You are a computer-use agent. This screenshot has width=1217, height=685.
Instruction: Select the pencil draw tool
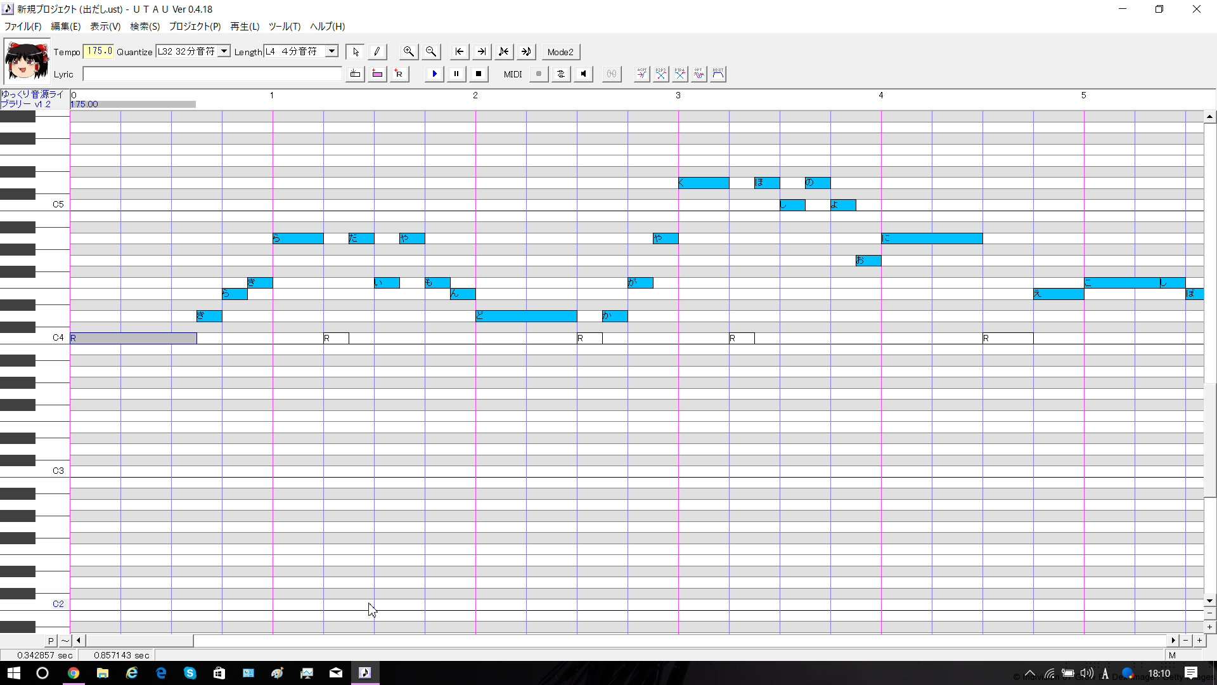tap(377, 52)
